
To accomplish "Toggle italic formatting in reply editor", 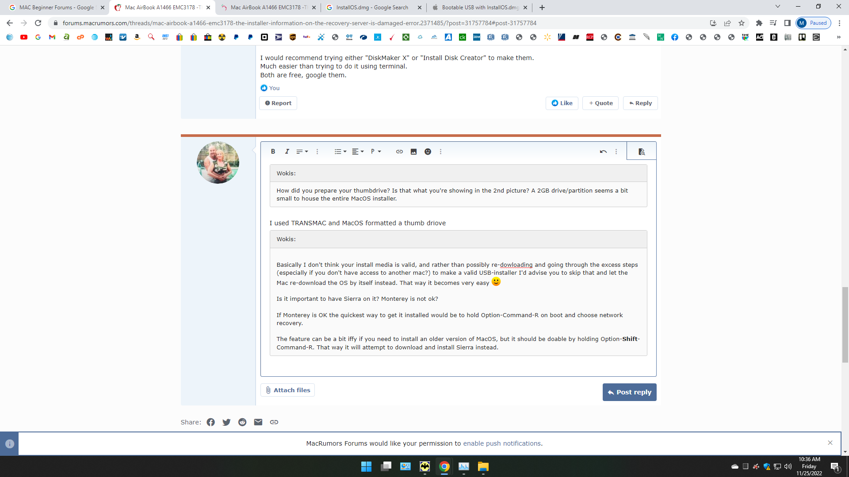I will pos(287,151).
